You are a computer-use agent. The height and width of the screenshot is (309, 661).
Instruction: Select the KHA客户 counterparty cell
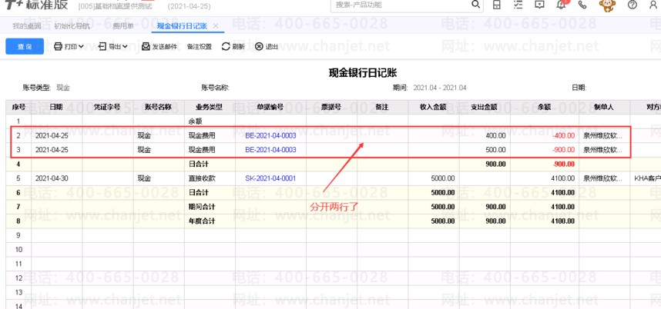(x=646, y=178)
